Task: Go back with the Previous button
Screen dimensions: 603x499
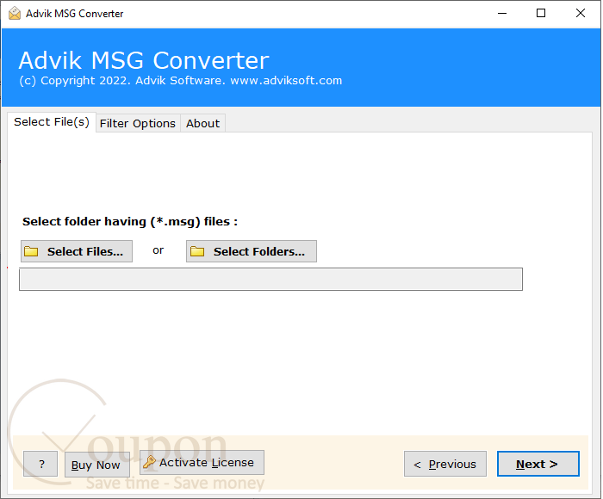Action: click(445, 464)
